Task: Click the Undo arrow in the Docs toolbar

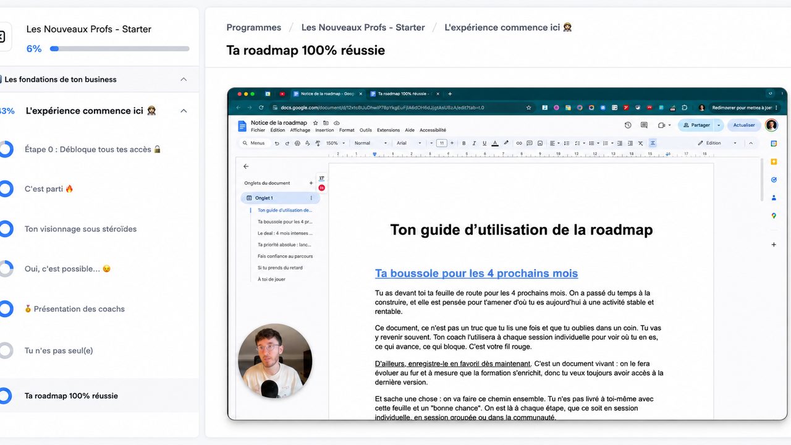Action: coord(277,143)
